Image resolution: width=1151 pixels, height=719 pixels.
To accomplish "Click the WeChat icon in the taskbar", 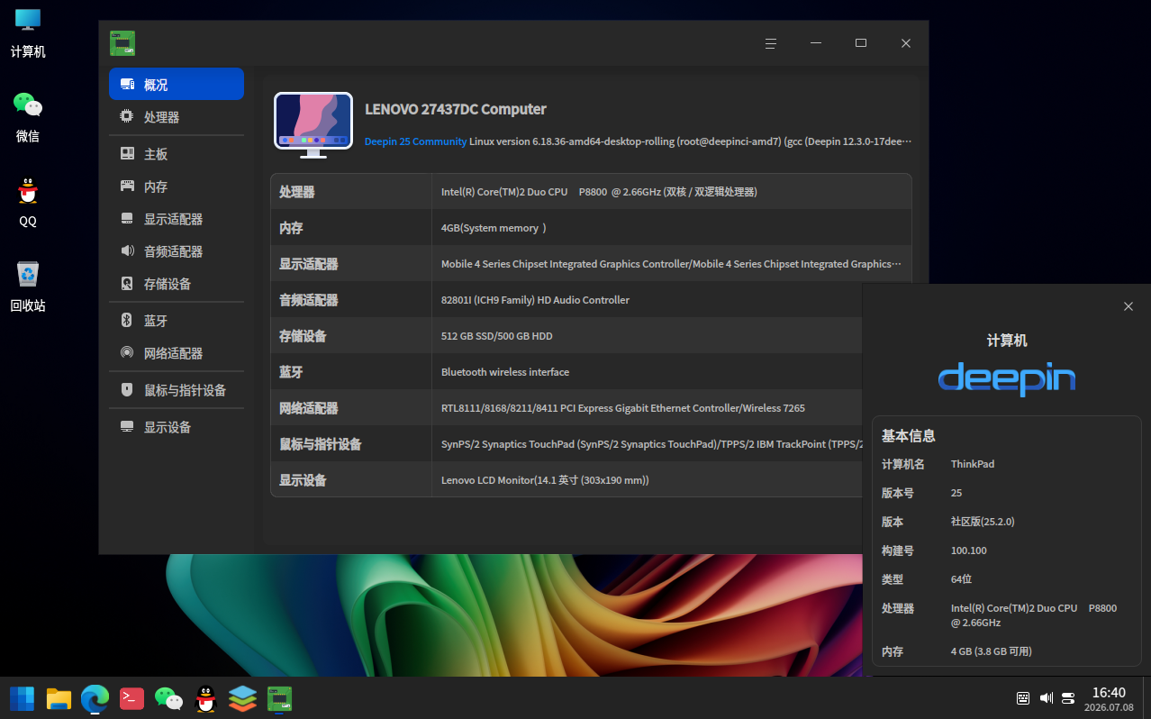I will (x=168, y=698).
